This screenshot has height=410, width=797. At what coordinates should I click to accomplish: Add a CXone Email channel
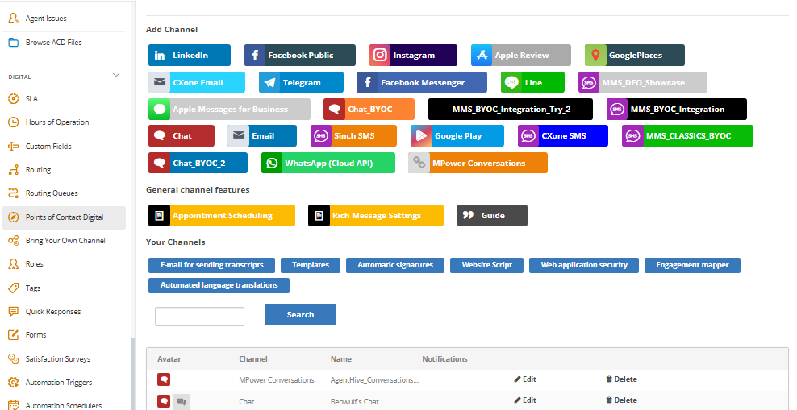(197, 82)
